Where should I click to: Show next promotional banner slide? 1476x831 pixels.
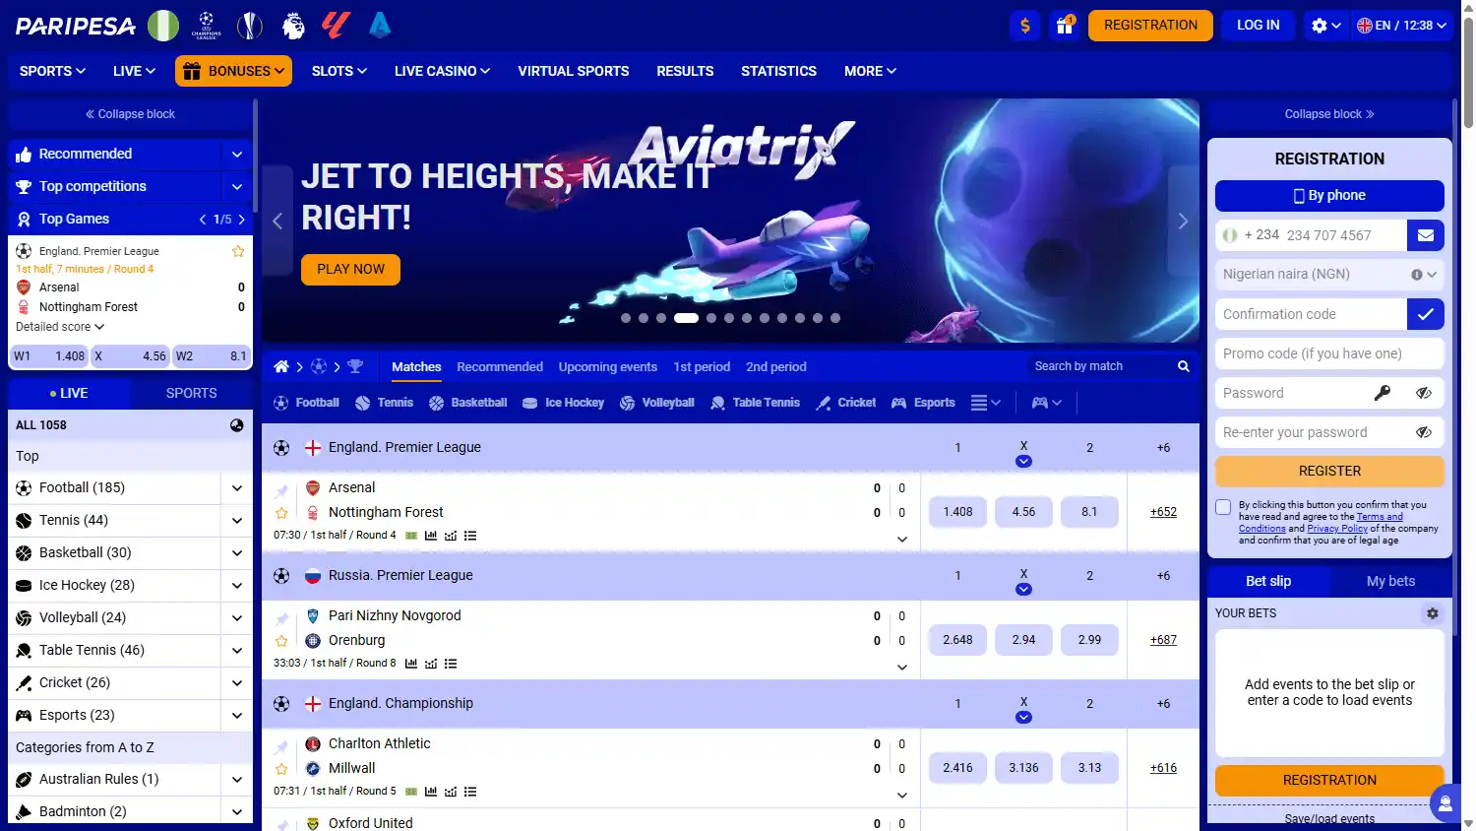click(x=1184, y=222)
